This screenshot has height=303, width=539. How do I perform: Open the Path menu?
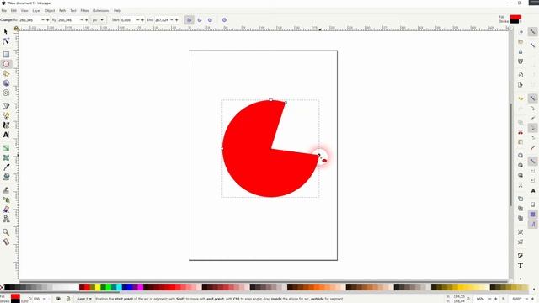(x=62, y=11)
